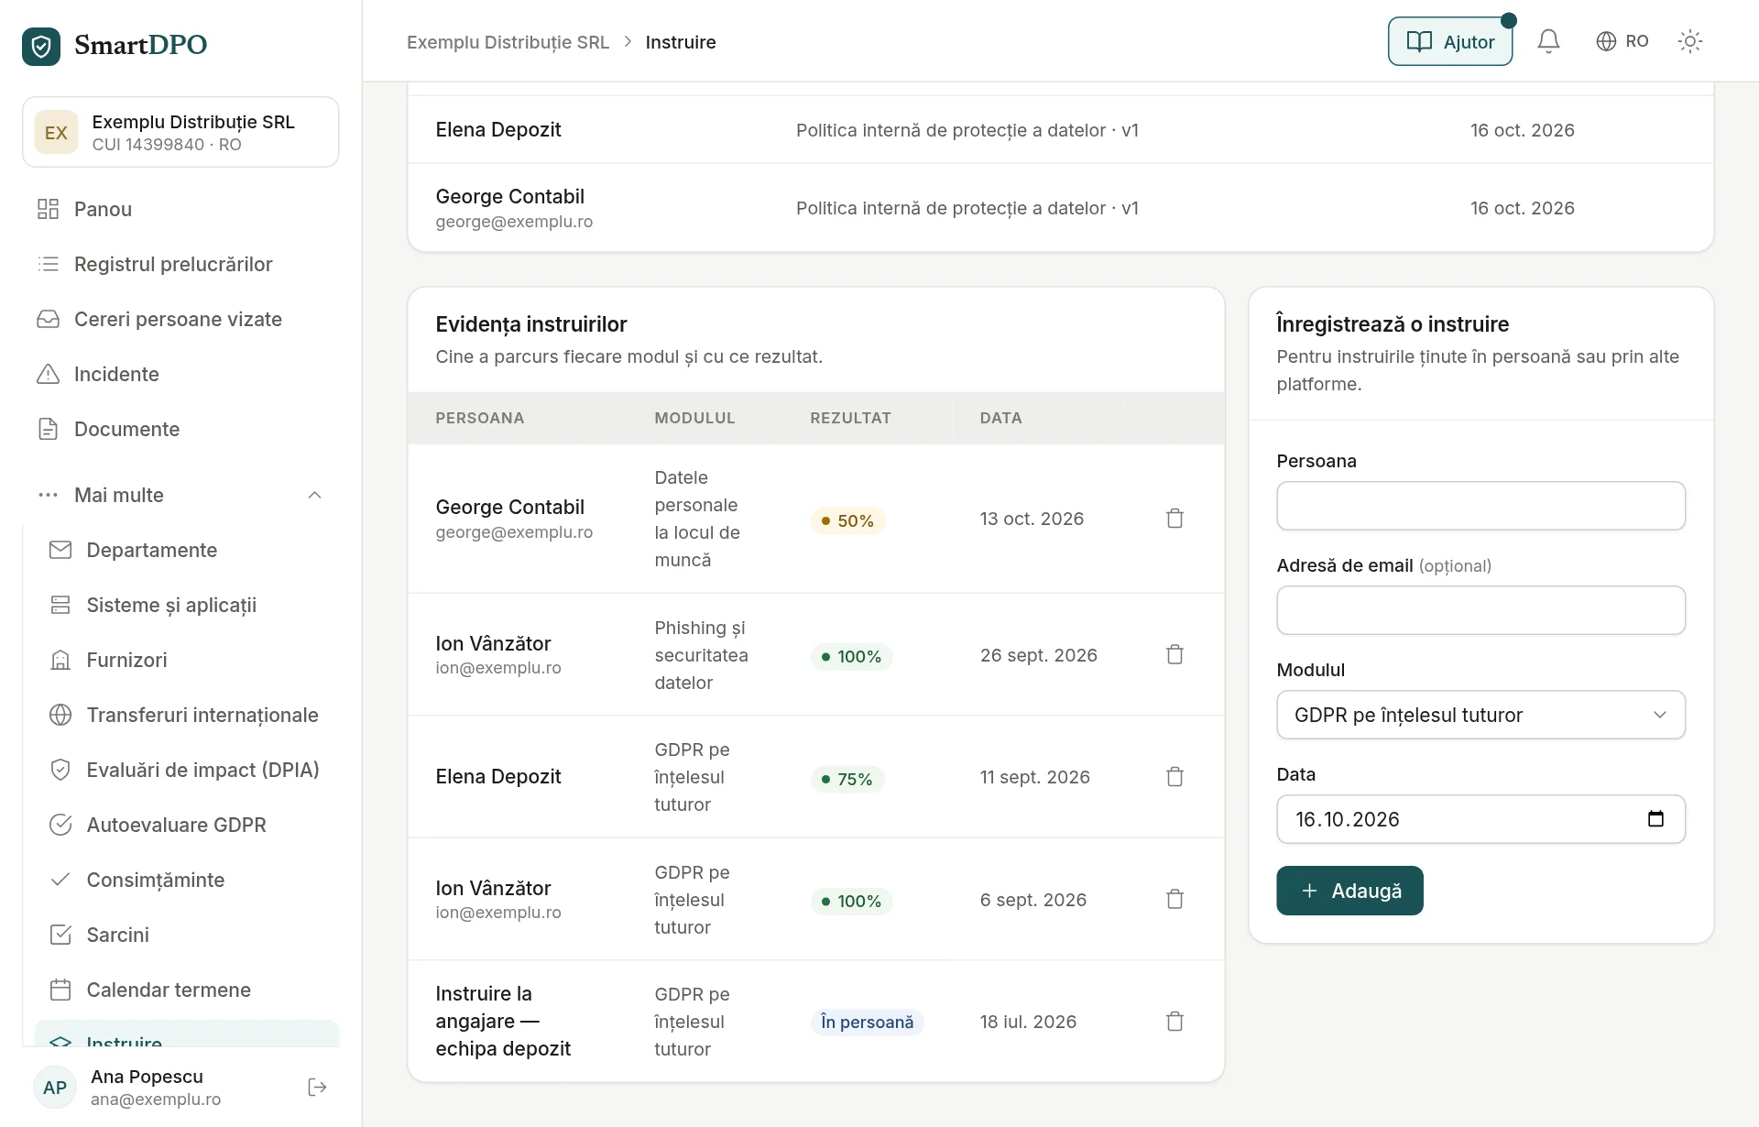1759x1127 pixels.
Task: Click the SmartDPO shield logo
Action: (41, 45)
